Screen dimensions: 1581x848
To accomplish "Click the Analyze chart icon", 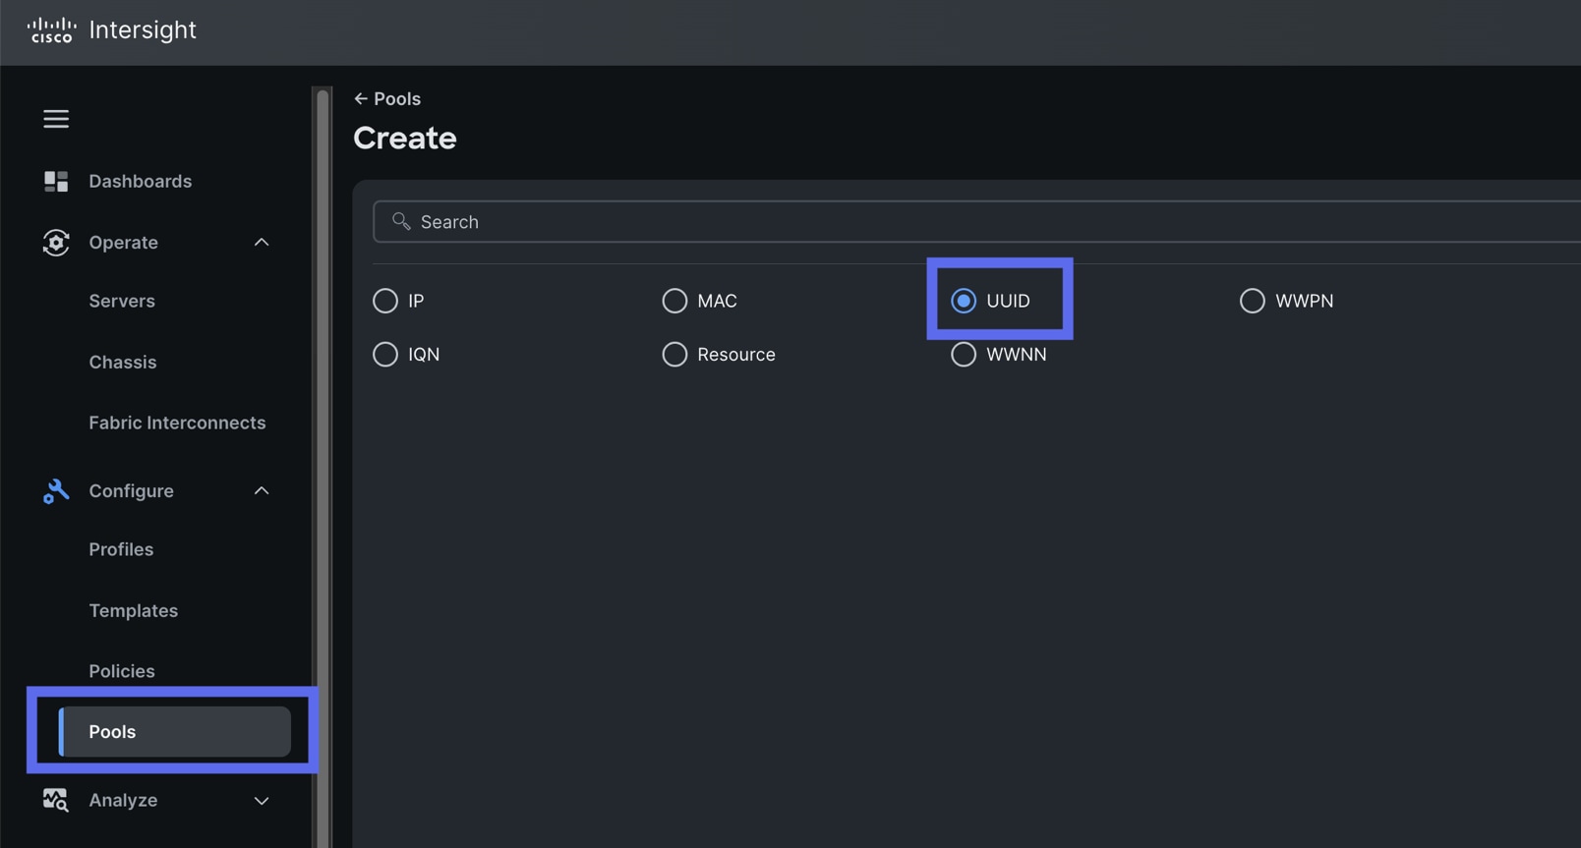I will [56, 800].
